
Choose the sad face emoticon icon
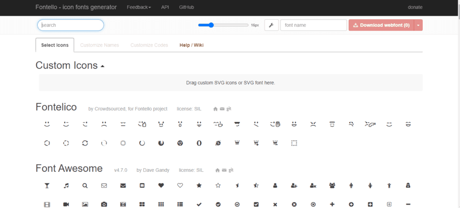pos(104,124)
